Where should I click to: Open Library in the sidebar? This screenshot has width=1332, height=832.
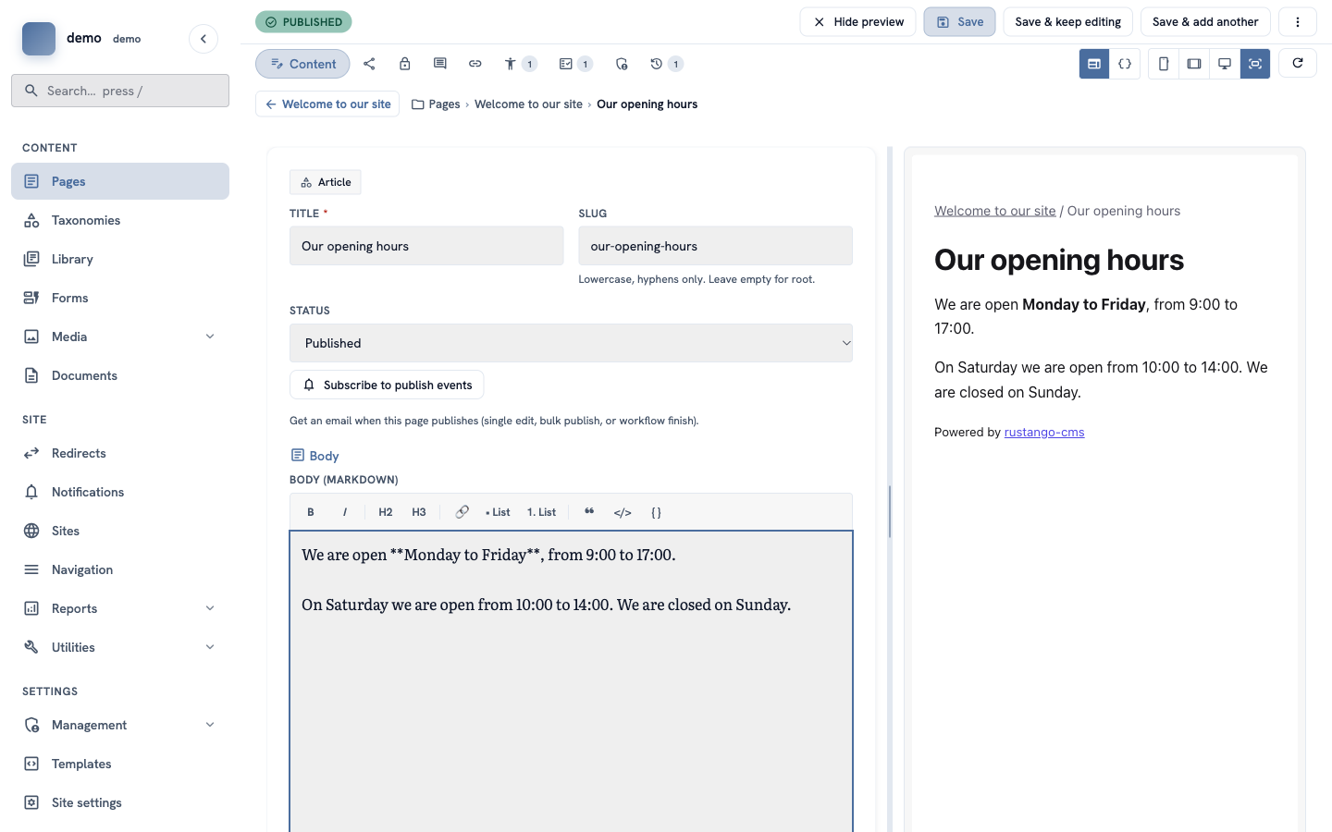120,259
